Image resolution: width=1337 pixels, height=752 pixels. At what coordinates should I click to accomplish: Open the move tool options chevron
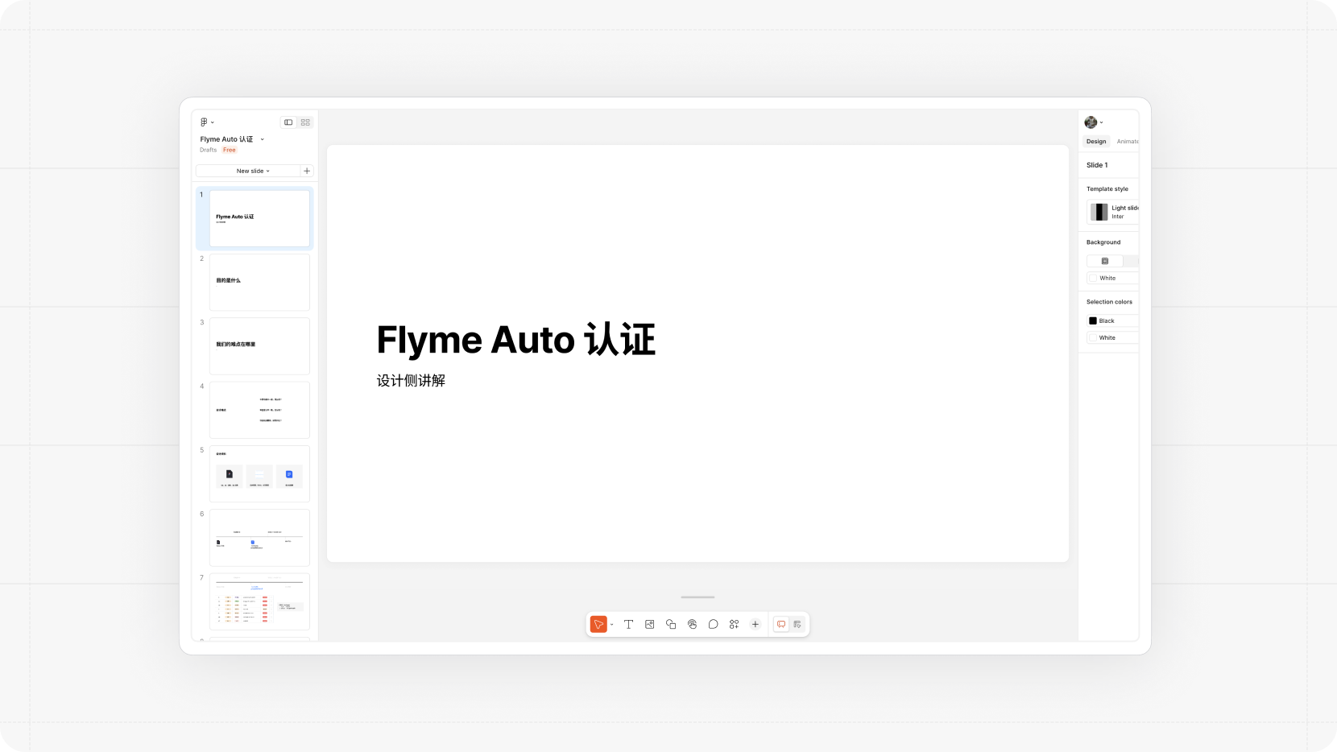[x=612, y=625]
